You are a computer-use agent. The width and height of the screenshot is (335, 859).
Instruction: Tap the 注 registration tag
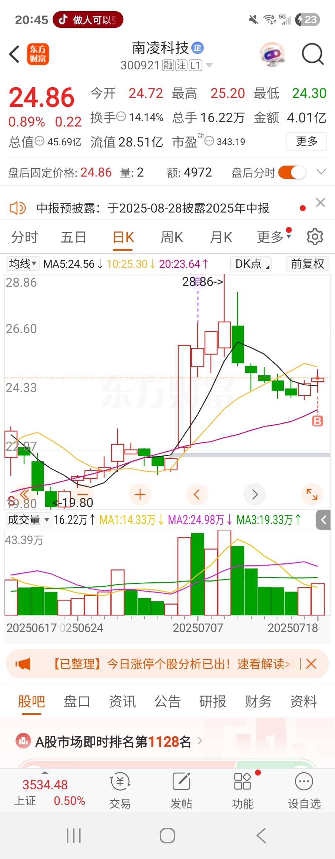pos(182,66)
